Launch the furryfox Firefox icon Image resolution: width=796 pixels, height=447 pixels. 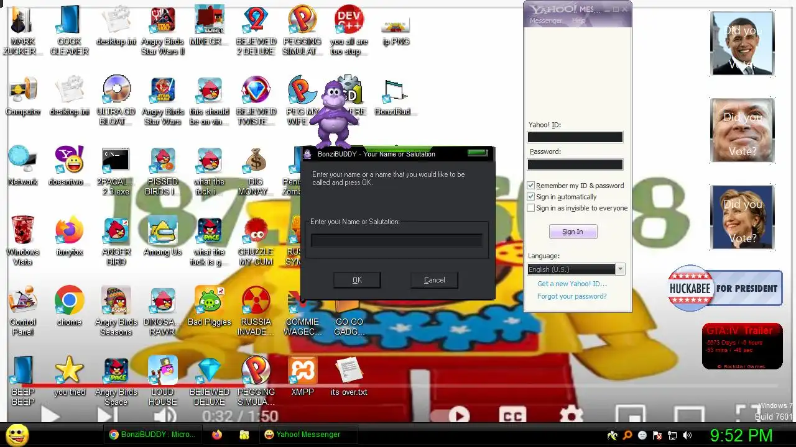[70, 237]
